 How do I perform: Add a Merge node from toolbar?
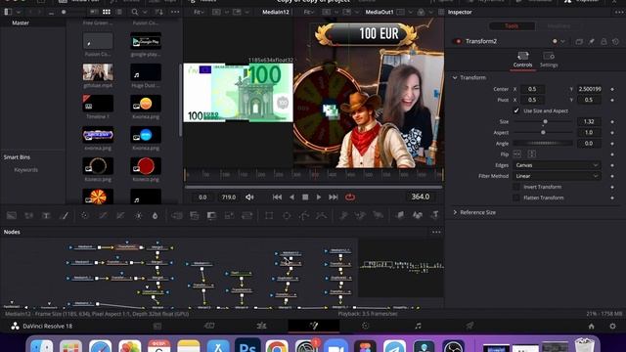coord(177,215)
